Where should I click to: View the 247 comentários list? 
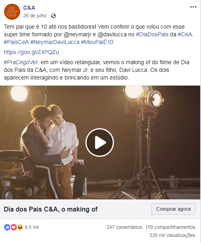click(124, 227)
